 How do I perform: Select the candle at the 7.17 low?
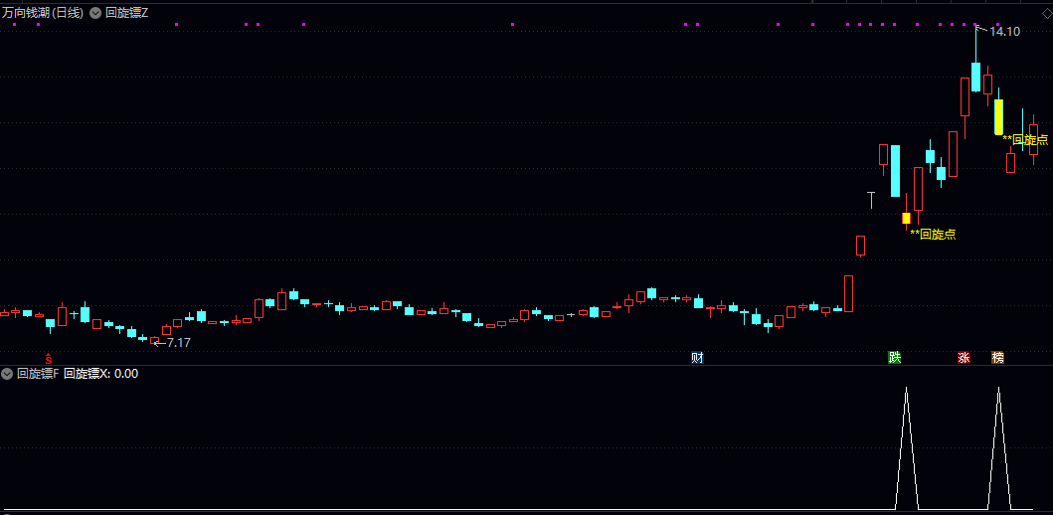[154, 340]
